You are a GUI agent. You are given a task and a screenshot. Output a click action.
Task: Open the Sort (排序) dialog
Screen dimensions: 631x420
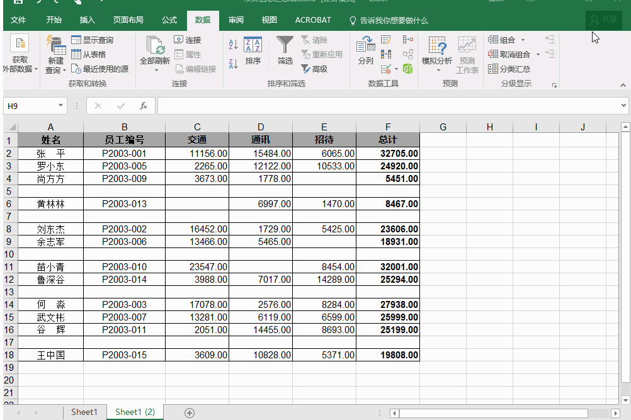coord(253,50)
